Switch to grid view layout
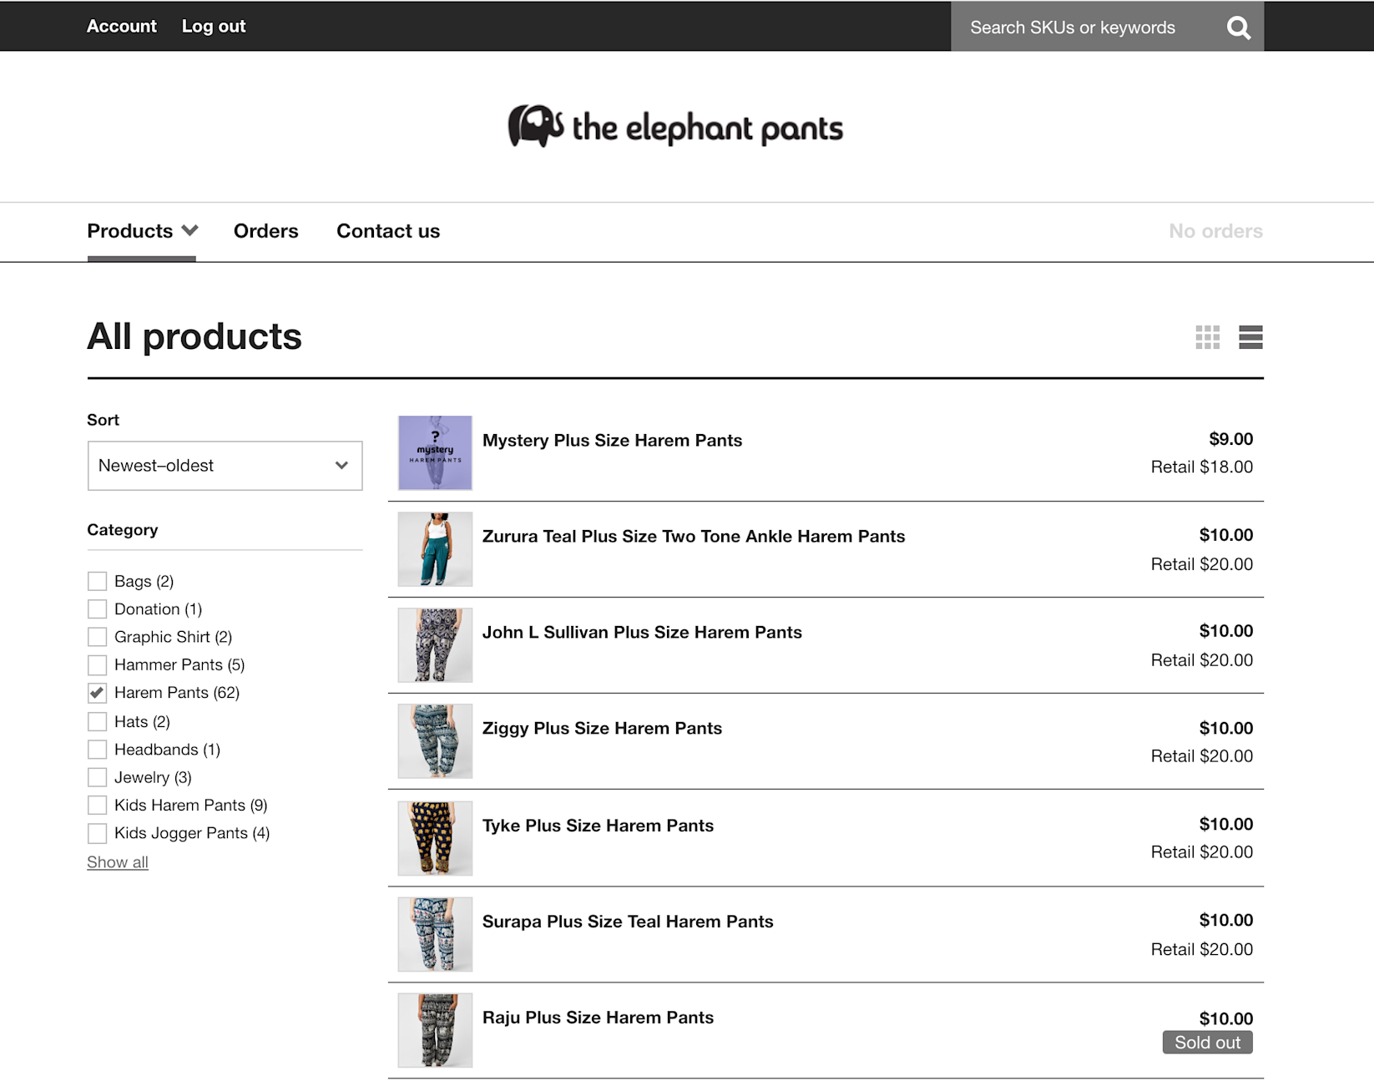This screenshot has height=1086, width=1374. tap(1207, 337)
